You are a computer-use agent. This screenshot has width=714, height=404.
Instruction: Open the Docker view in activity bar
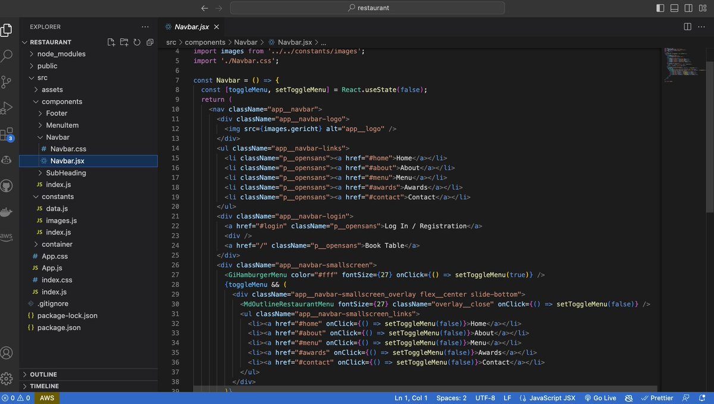pyautogui.click(x=7, y=211)
